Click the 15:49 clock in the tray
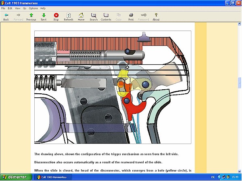The width and height of the screenshot is (242, 181). pos(235,177)
